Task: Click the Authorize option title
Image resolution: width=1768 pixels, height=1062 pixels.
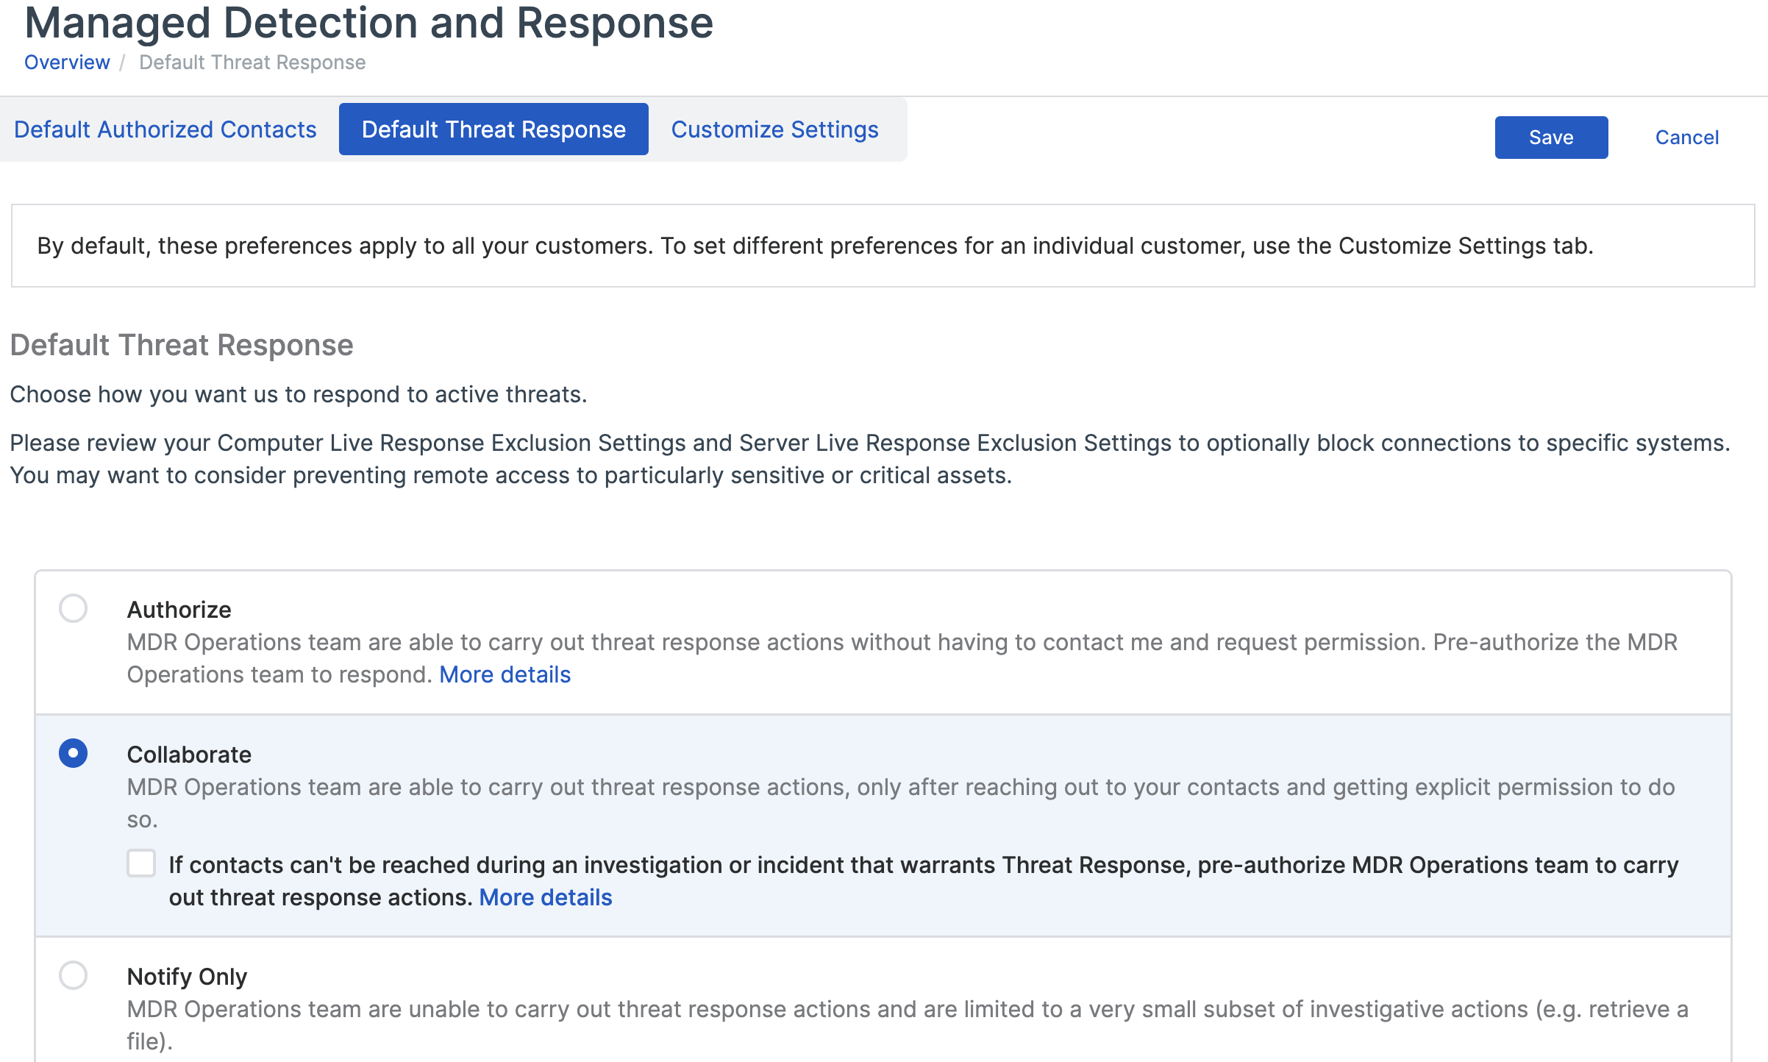Action: [179, 610]
